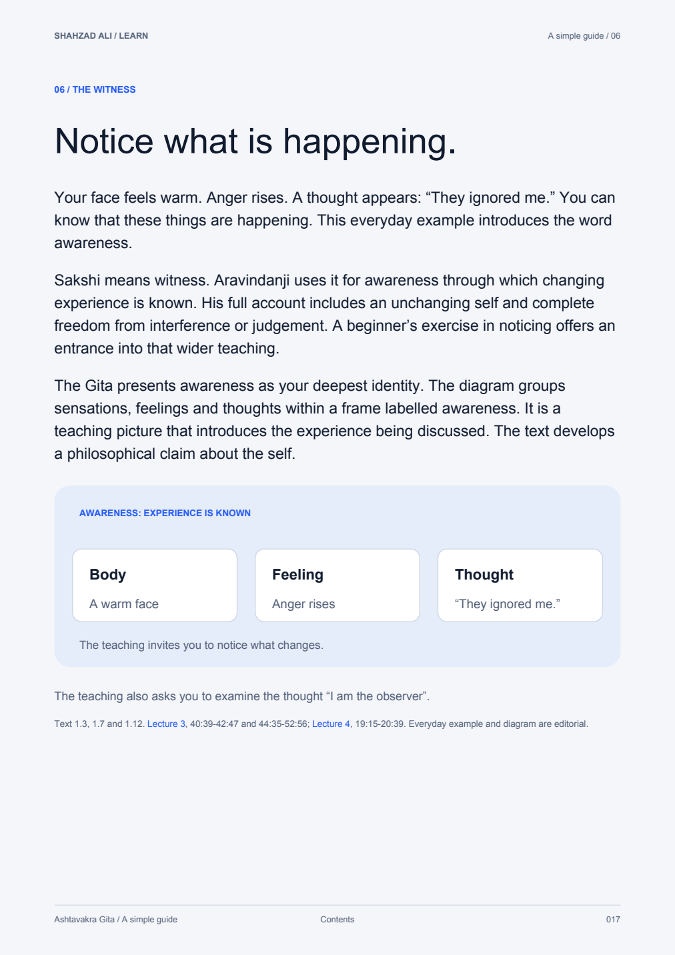Click the caption about noticing what changes

pyautogui.click(x=201, y=645)
